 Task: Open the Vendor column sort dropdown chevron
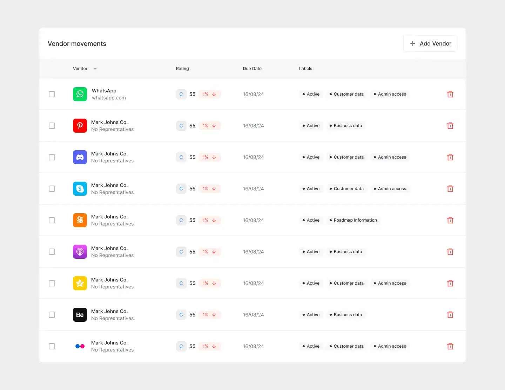pyautogui.click(x=95, y=69)
